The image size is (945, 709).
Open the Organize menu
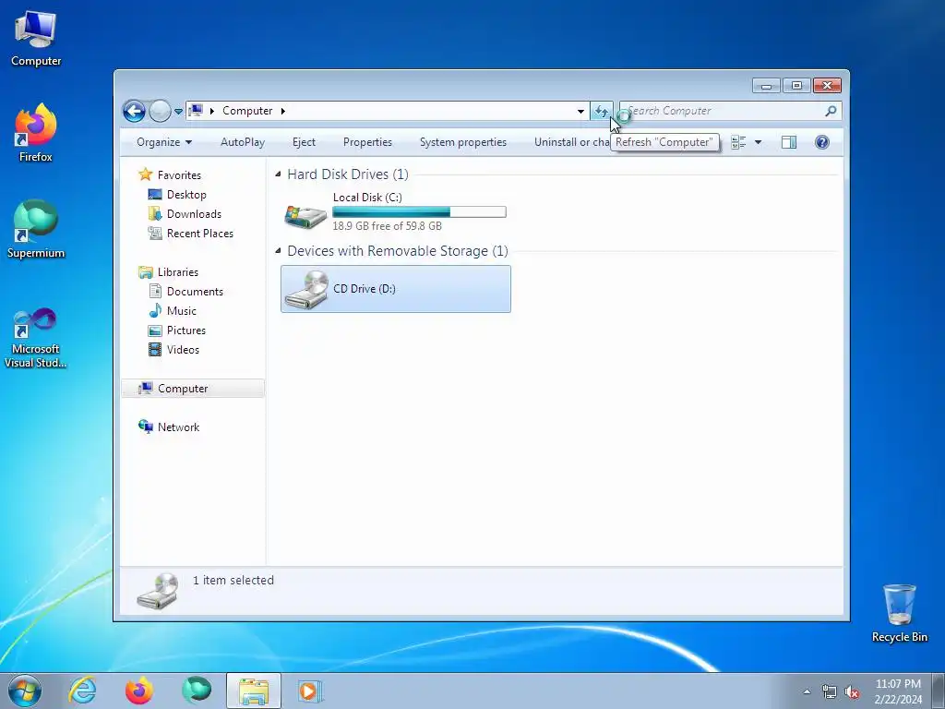pyautogui.click(x=164, y=142)
